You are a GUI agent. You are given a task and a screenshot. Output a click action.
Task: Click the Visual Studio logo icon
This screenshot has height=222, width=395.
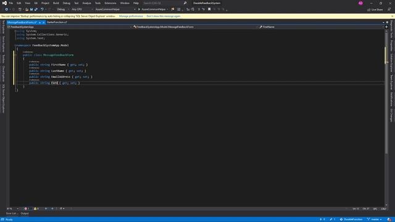[x=4, y=3]
